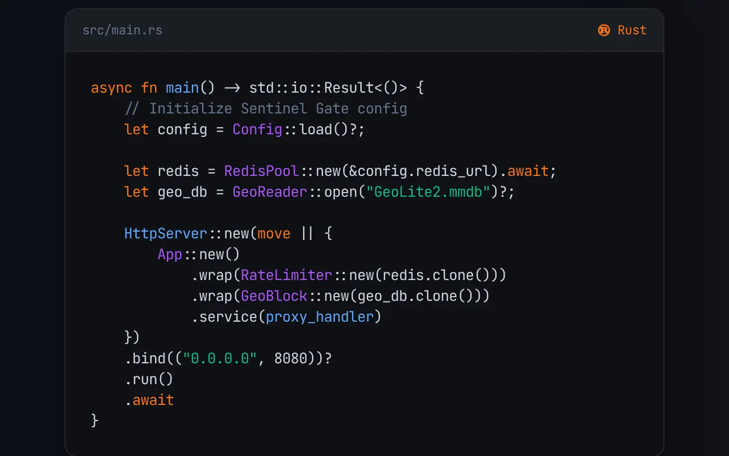Select the "Rust" language label
Image resolution: width=729 pixels, height=456 pixels.
pyautogui.click(x=632, y=30)
